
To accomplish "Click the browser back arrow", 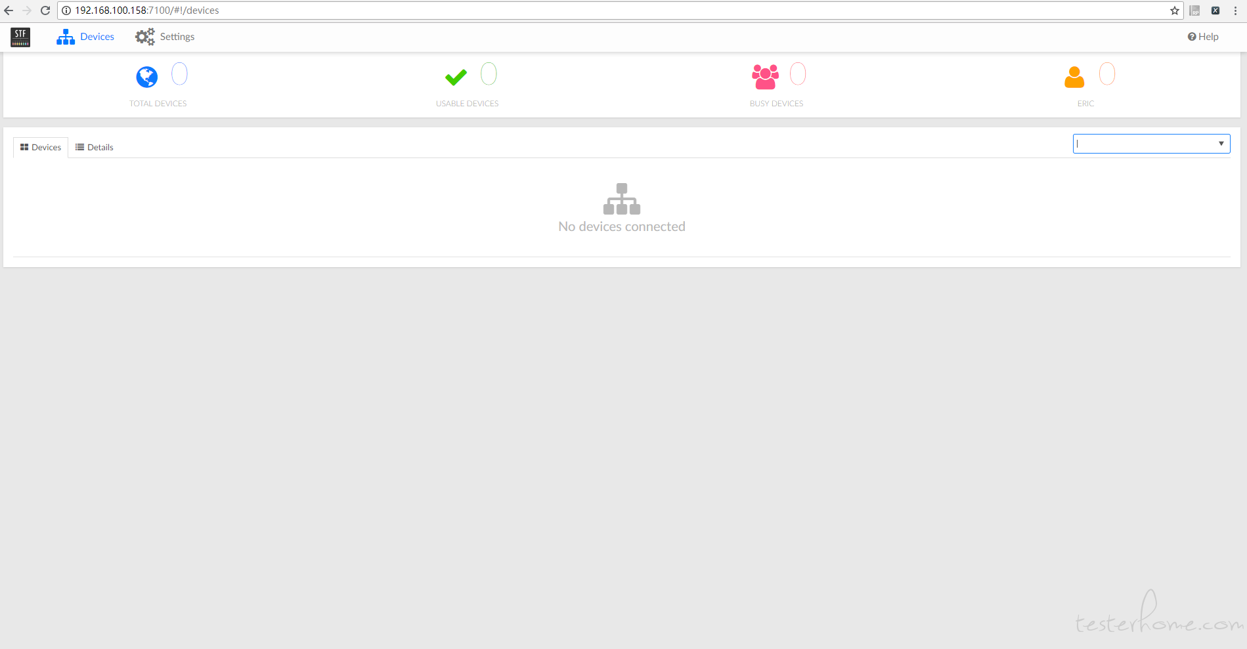I will pos(9,10).
